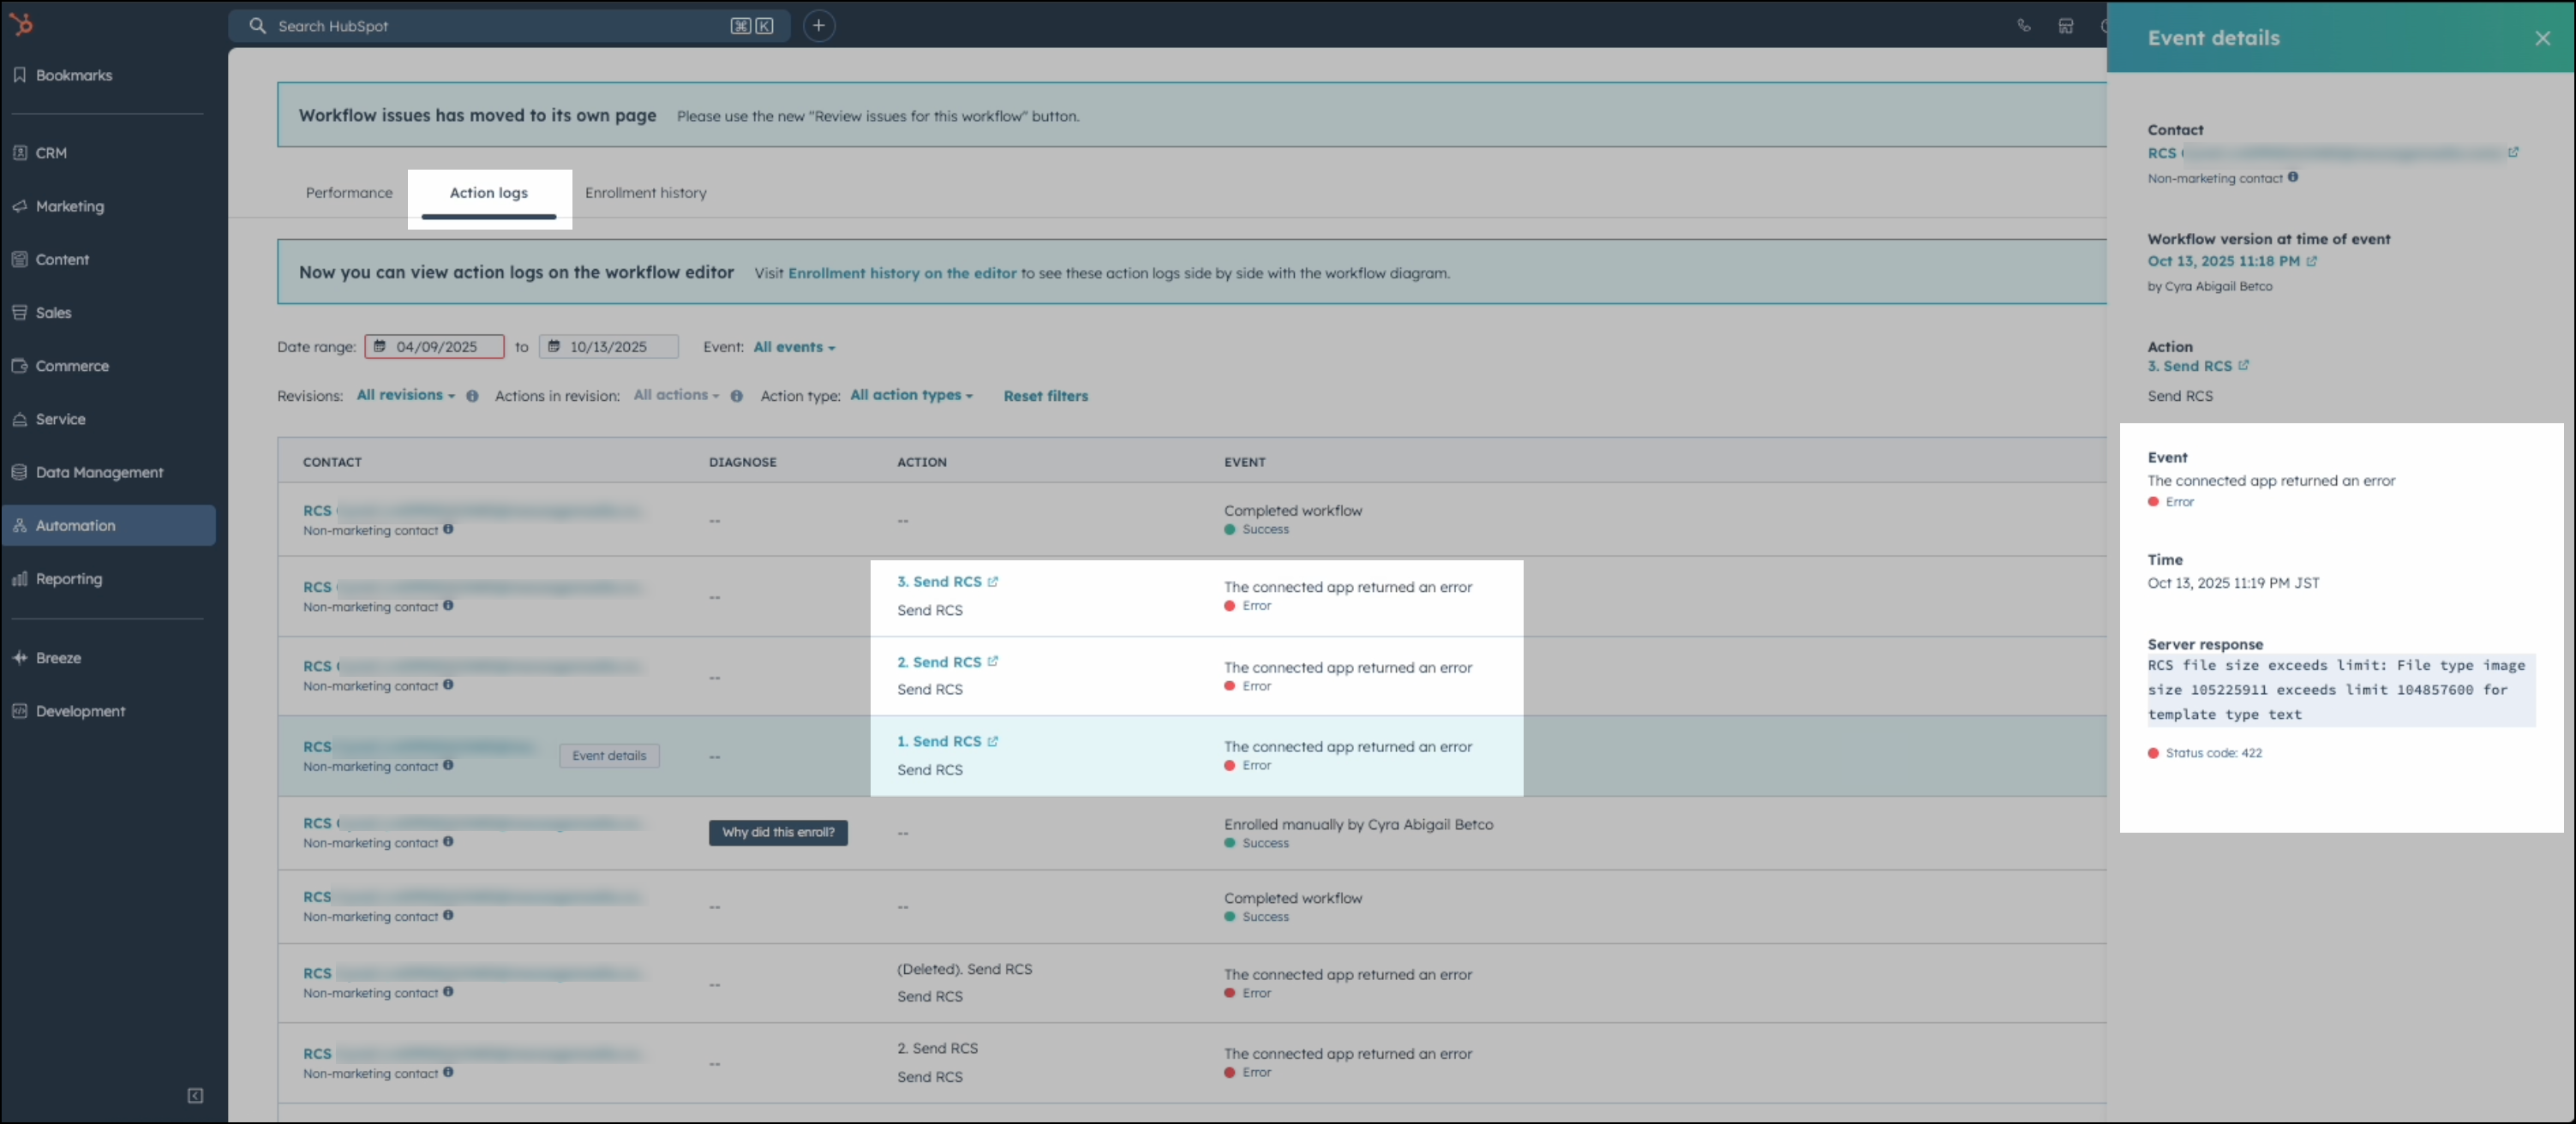Click the Why did this enroll? button
The height and width of the screenshot is (1124, 2576).
[x=777, y=832]
